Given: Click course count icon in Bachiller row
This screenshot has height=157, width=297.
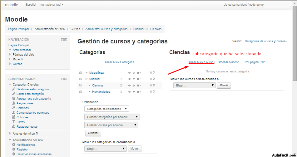Looking at the screenshot, I should pos(154,79).
